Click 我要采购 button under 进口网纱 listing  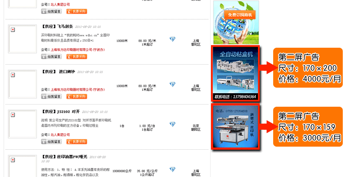[x=77, y=96]
